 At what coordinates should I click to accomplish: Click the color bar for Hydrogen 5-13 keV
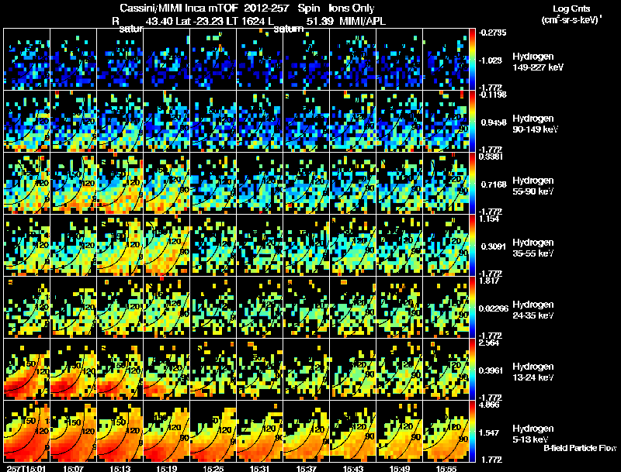point(473,431)
